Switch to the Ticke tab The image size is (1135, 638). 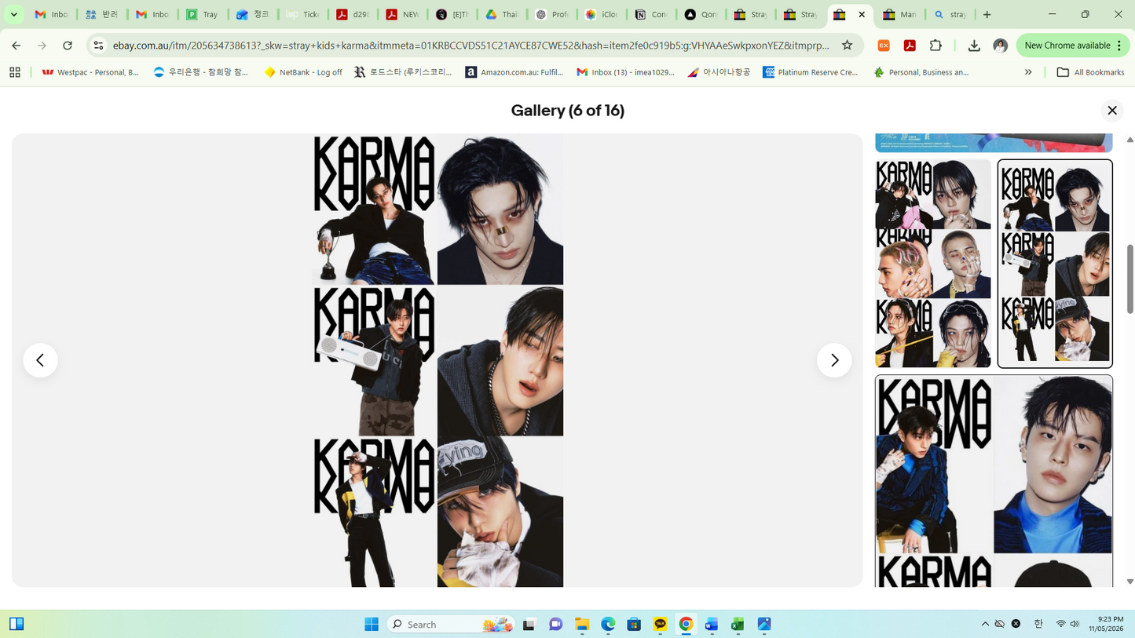pyautogui.click(x=302, y=14)
